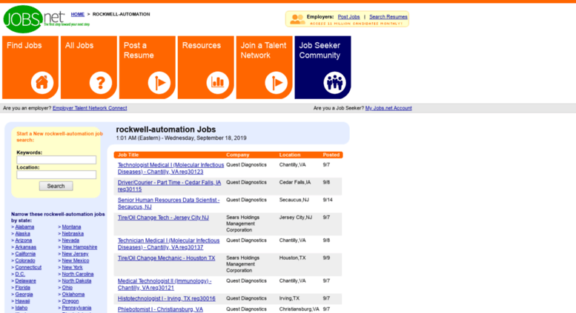
Task: Open Tire/Oil Change Mechanic Houston TX job
Action: point(166,258)
